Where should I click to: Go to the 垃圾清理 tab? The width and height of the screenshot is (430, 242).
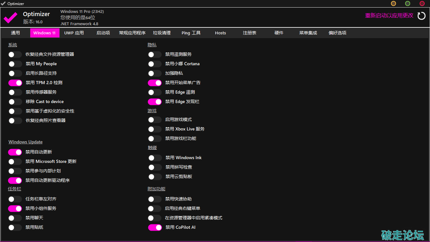click(x=162, y=33)
